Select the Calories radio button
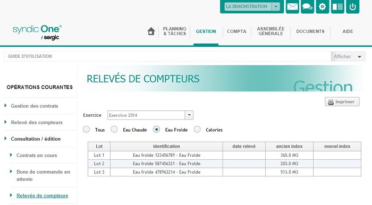 pyautogui.click(x=197, y=130)
